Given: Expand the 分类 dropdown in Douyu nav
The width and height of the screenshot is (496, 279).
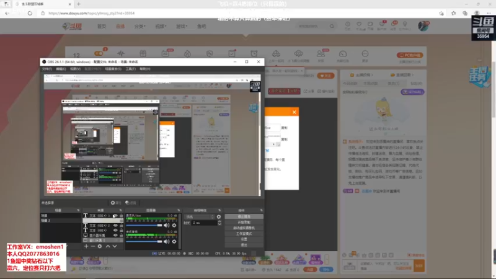Looking at the screenshot, I should pyautogui.click(x=140, y=26).
